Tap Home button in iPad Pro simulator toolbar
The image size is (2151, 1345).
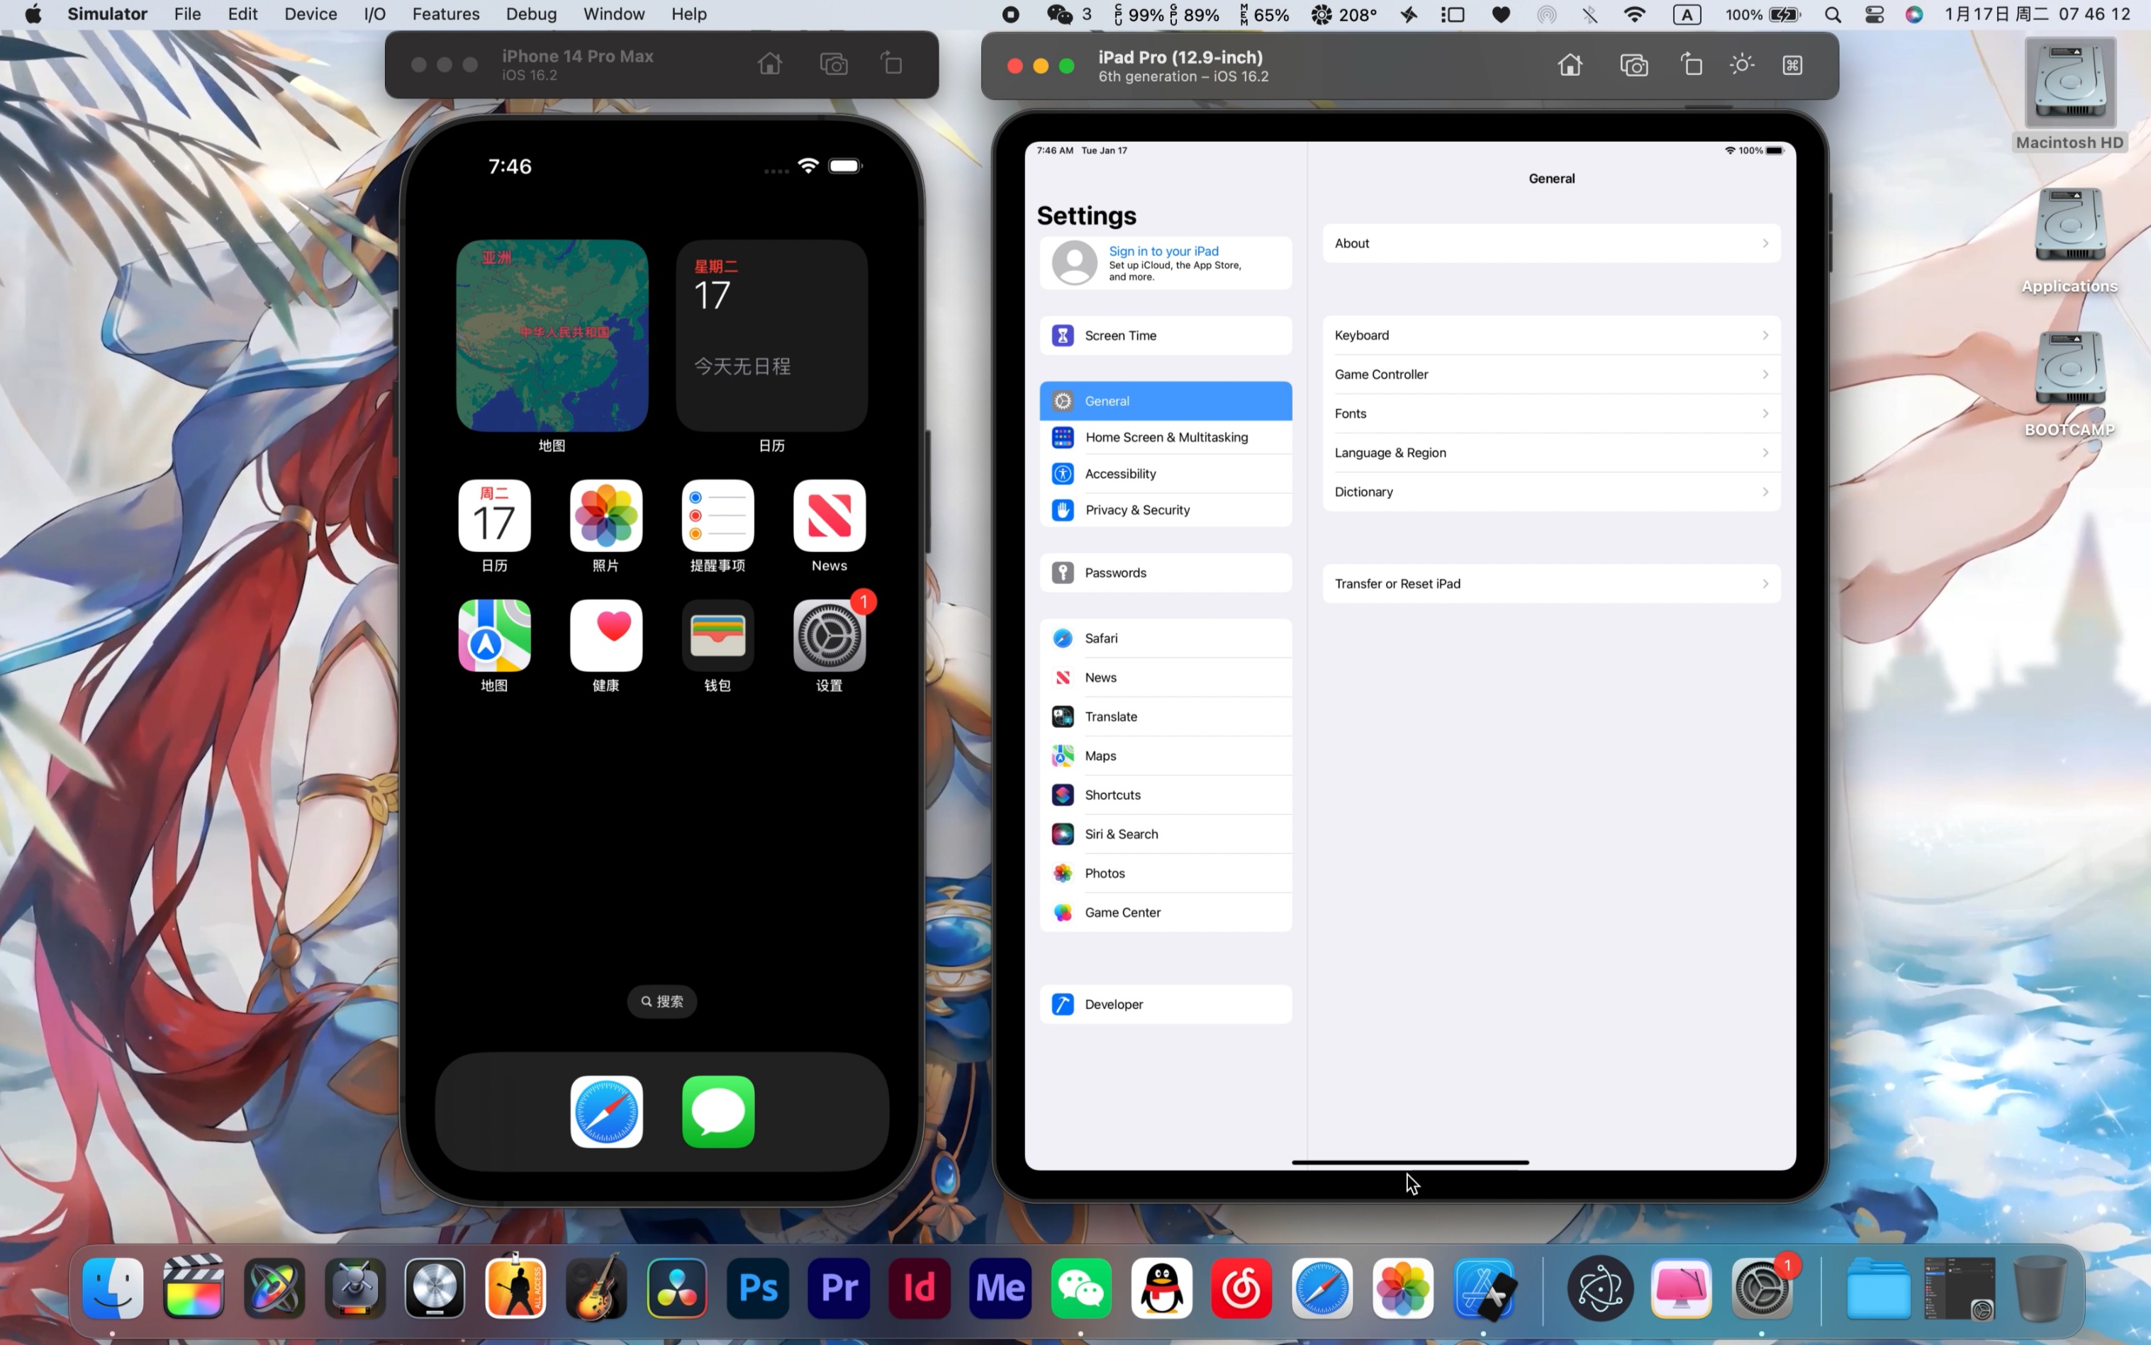pyautogui.click(x=1570, y=65)
